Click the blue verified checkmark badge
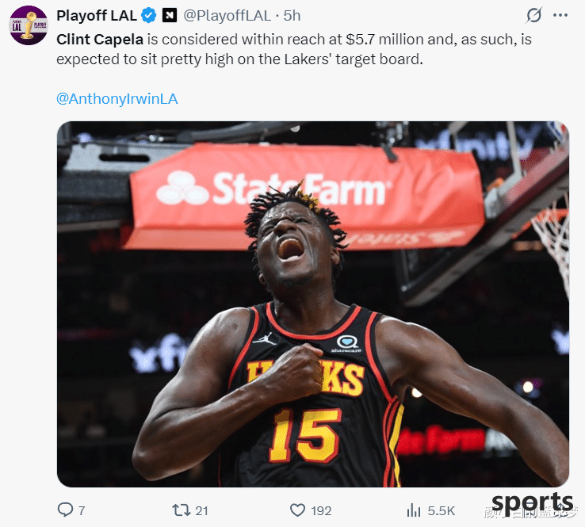Viewport: 585px width, 527px height. pos(148,16)
